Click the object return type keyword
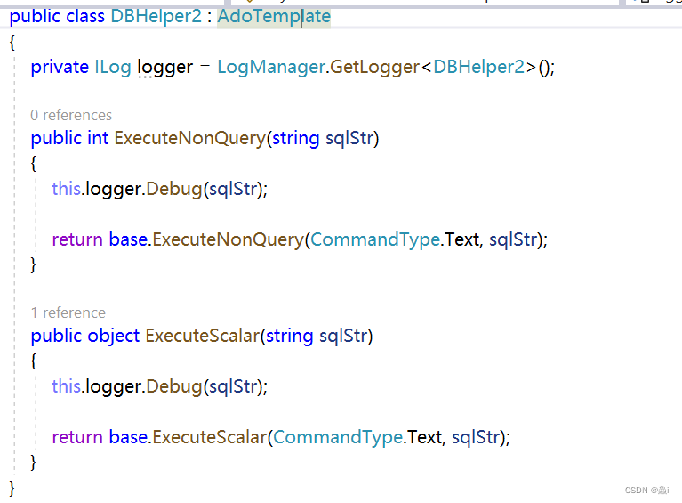The height and width of the screenshot is (503, 682). click(113, 336)
